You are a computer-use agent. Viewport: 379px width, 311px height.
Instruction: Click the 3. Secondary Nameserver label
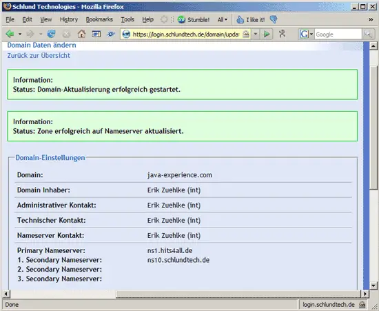click(x=59, y=279)
